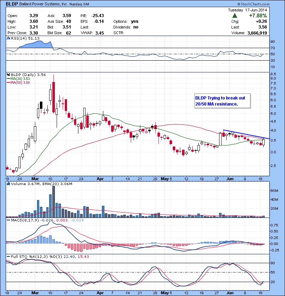
Task: Click the 'BLDP Trying to break out' annotation box
Action: click(222, 101)
